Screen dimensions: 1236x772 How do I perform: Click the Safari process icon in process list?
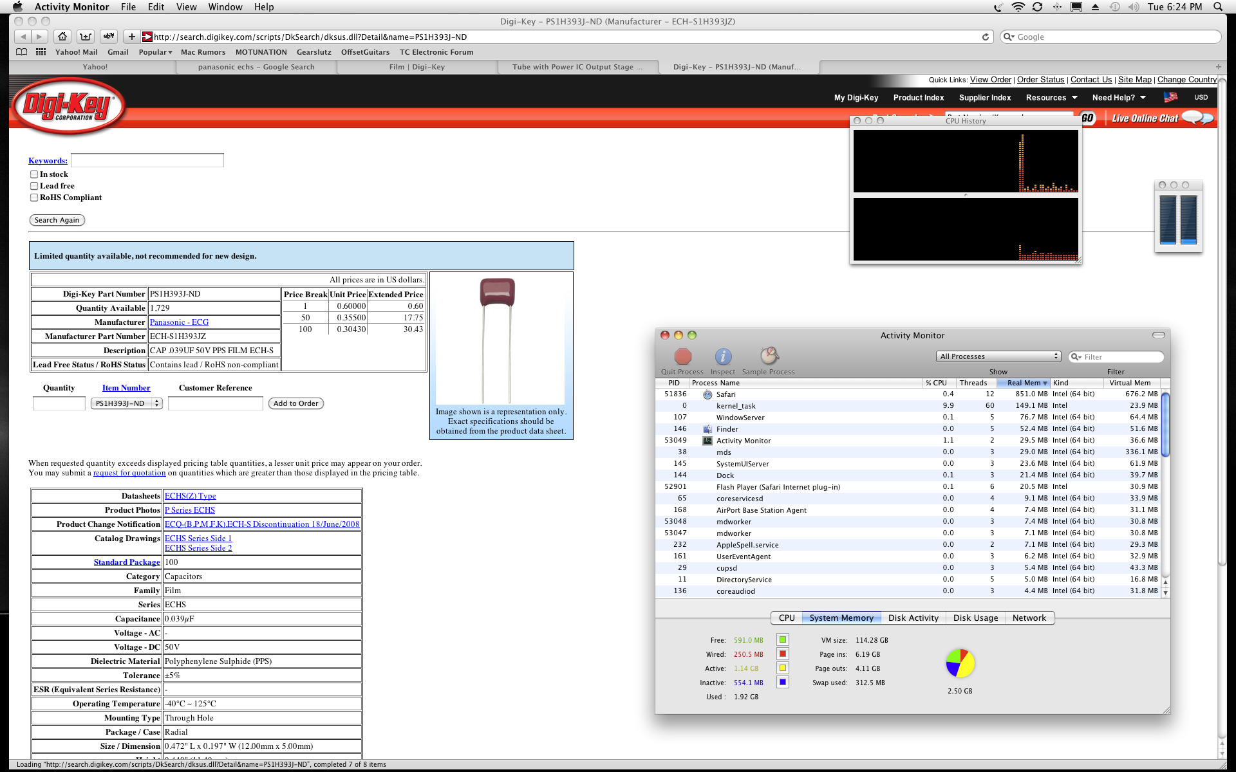click(x=707, y=394)
